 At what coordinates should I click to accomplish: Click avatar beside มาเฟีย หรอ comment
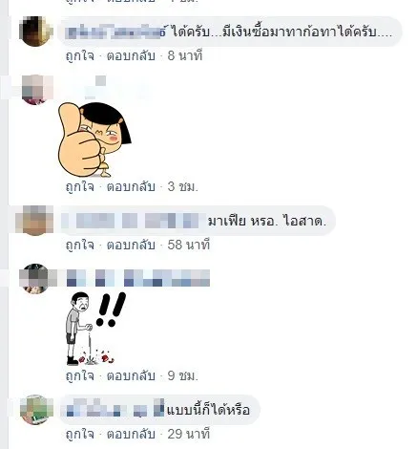pos(34,221)
